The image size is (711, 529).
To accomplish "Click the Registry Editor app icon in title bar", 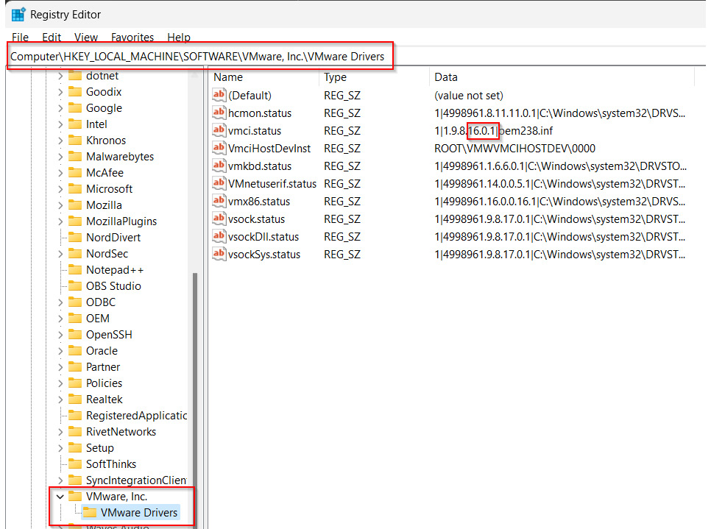I will (18, 15).
